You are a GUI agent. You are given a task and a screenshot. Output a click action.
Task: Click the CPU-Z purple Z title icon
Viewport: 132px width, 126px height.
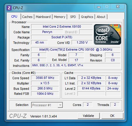(9, 8)
